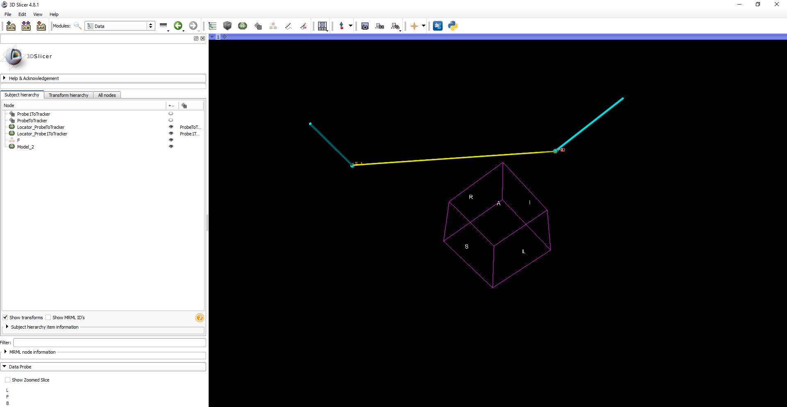Screen dimensions: 787x407
Task: Open the Markups fiducials module
Action: (273, 26)
